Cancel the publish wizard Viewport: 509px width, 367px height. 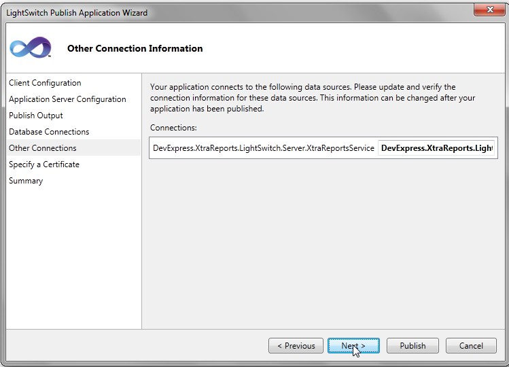[x=471, y=346]
